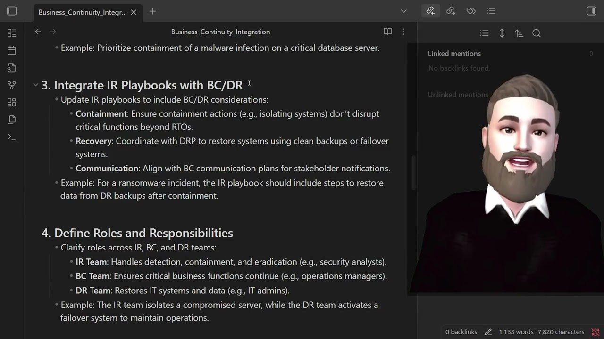The image size is (604, 339).
Task: Click heading '3. Integrate IR Playbooks with BC/DR'
Action: (x=142, y=85)
